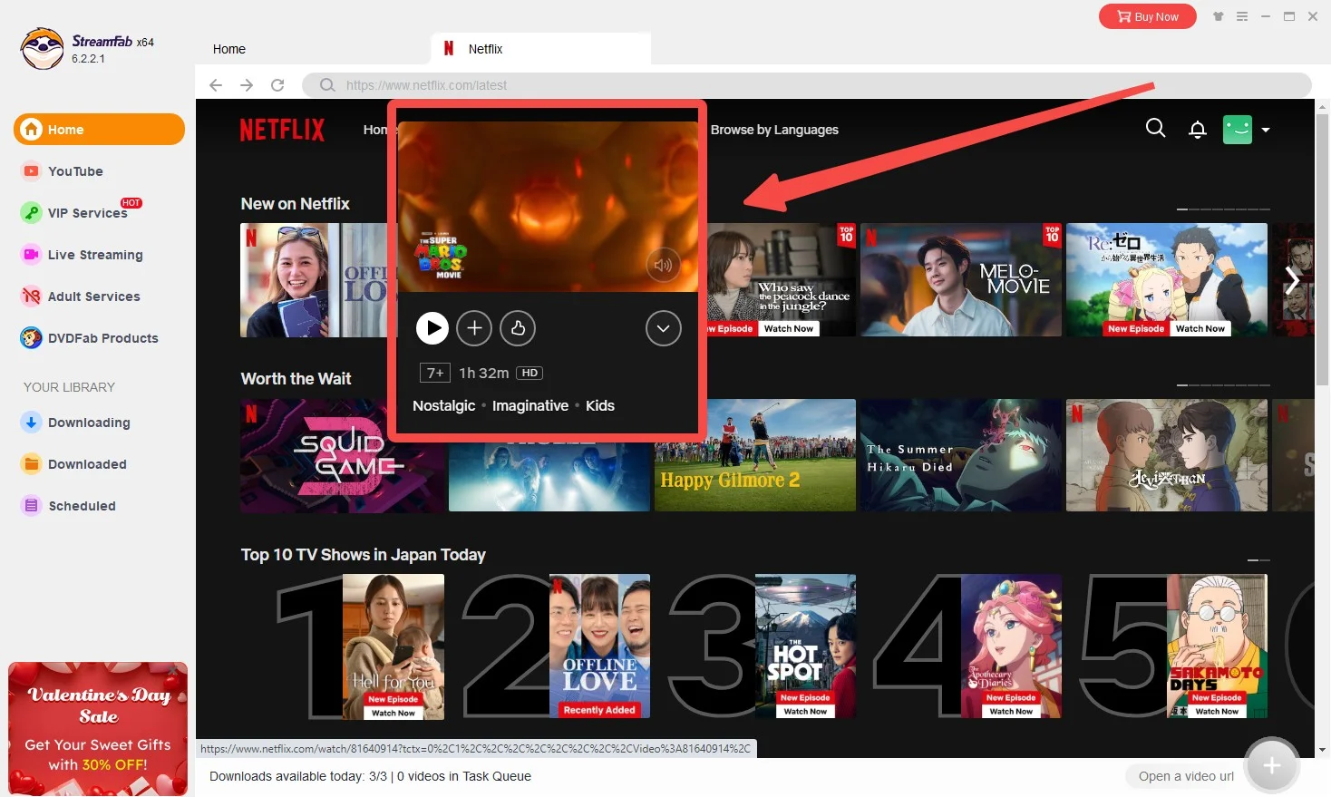Add Mario movie to My List

click(474, 328)
